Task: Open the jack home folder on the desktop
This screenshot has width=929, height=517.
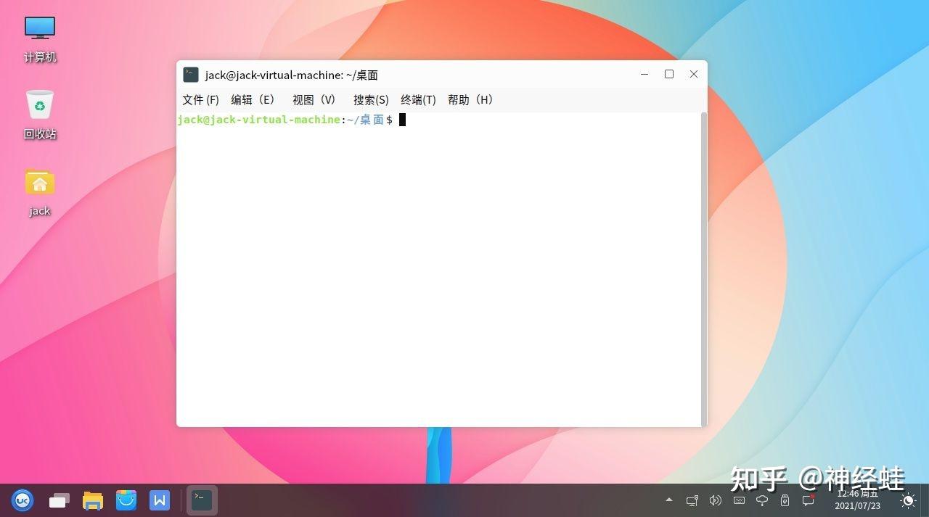Action: [39, 187]
